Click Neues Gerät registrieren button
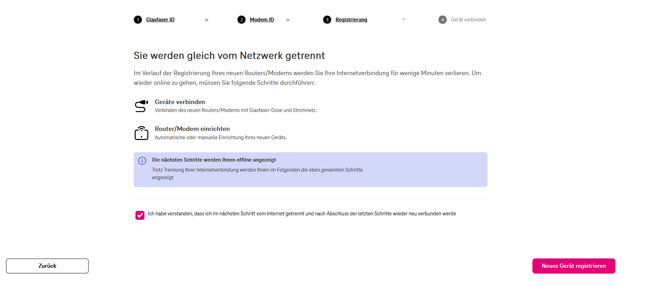Viewport: 653px width, 287px height. coord(574,266)
